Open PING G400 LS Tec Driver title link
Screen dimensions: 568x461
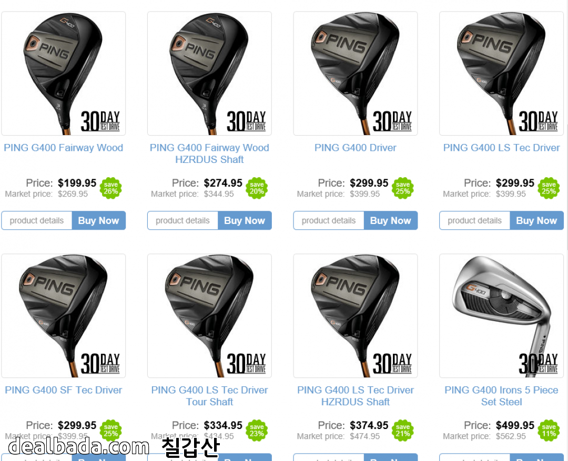(501, 148)
